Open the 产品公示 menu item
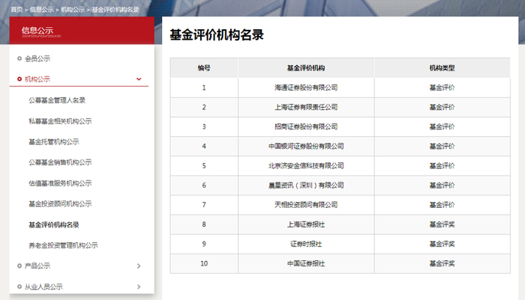 [x=37, y=266]
